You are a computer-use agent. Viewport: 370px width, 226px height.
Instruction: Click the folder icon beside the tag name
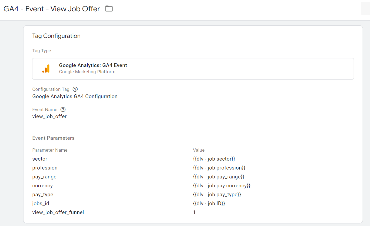[109, 9]
